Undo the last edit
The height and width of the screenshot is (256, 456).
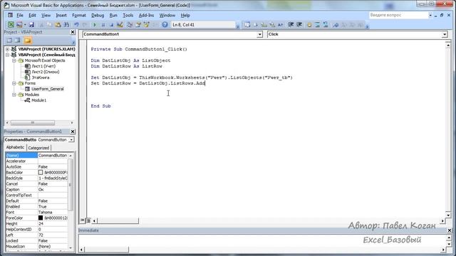pos(76,25)
